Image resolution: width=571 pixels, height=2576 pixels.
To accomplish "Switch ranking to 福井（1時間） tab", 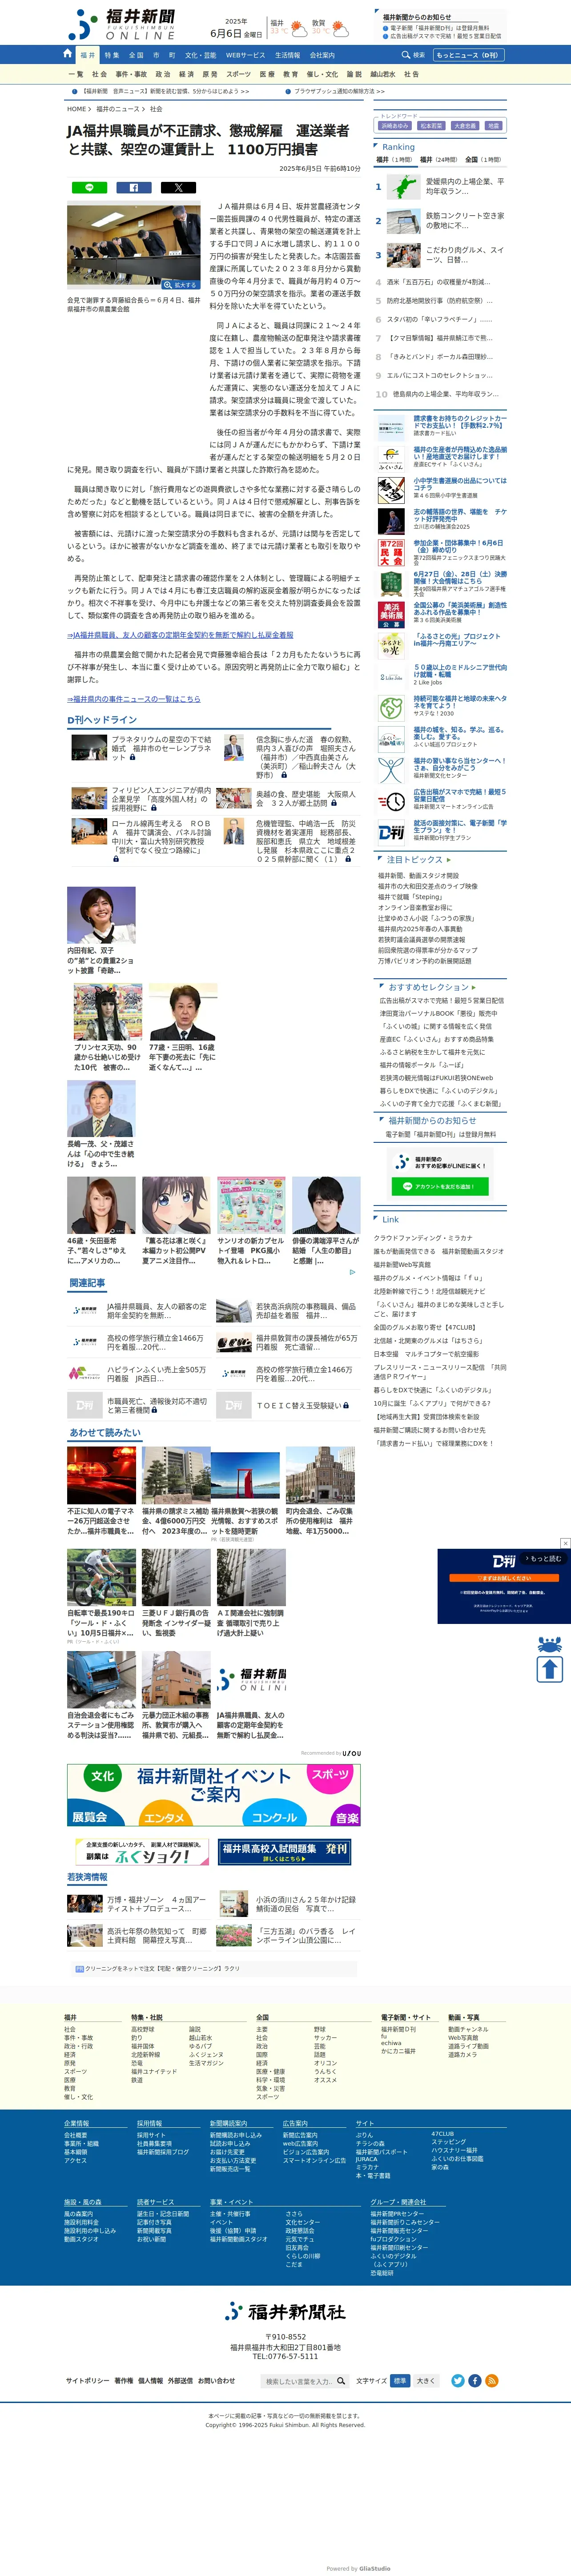I will coord(394,159).
